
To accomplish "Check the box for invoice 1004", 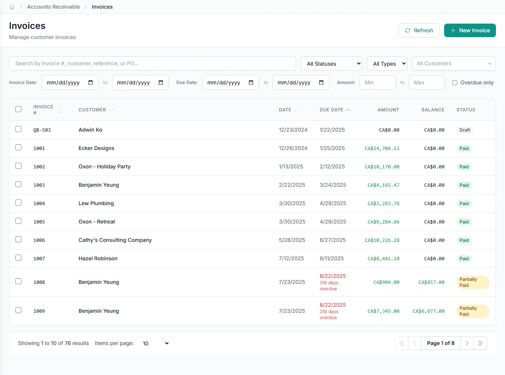I will coord(18,202).
